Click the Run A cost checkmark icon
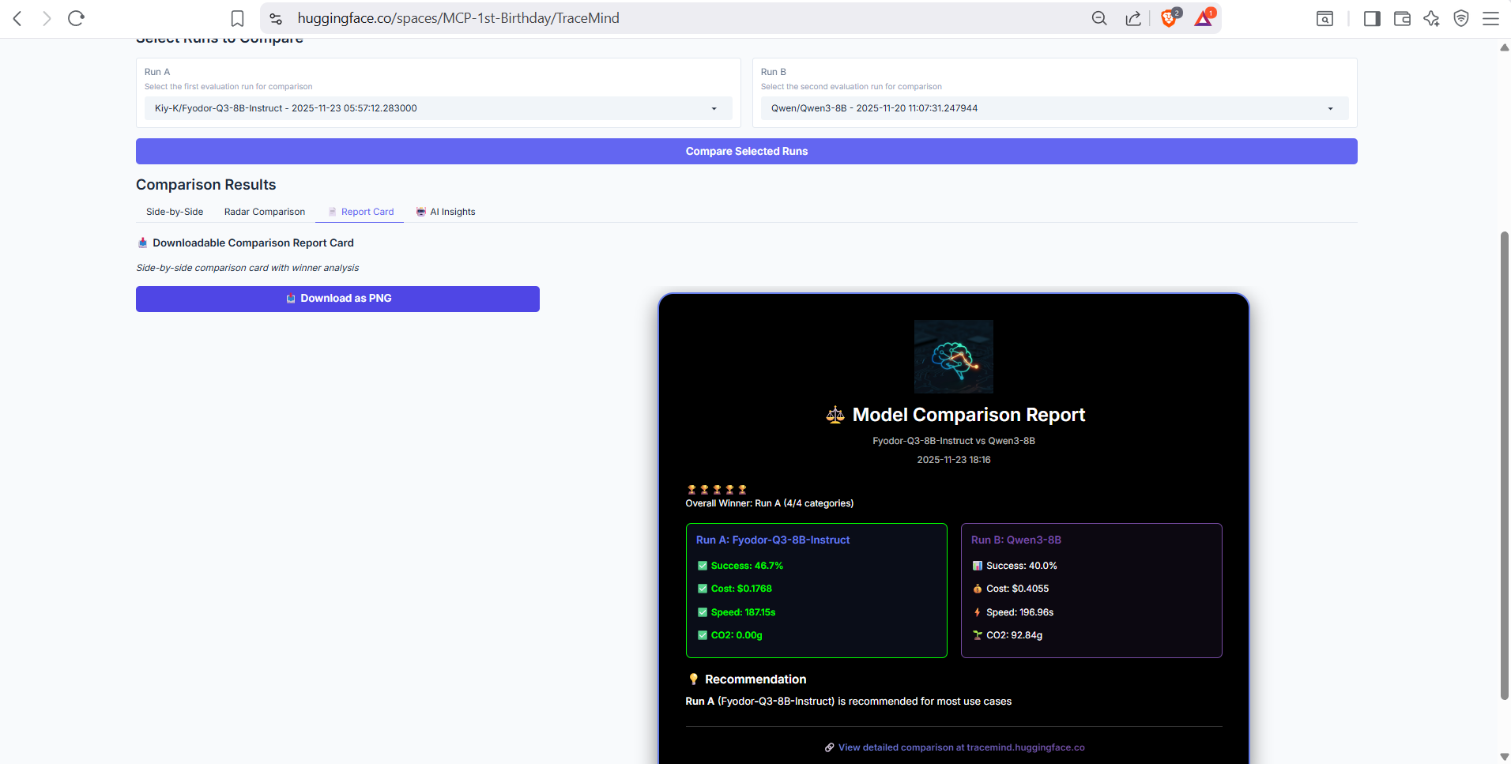 tap(703, 589)
